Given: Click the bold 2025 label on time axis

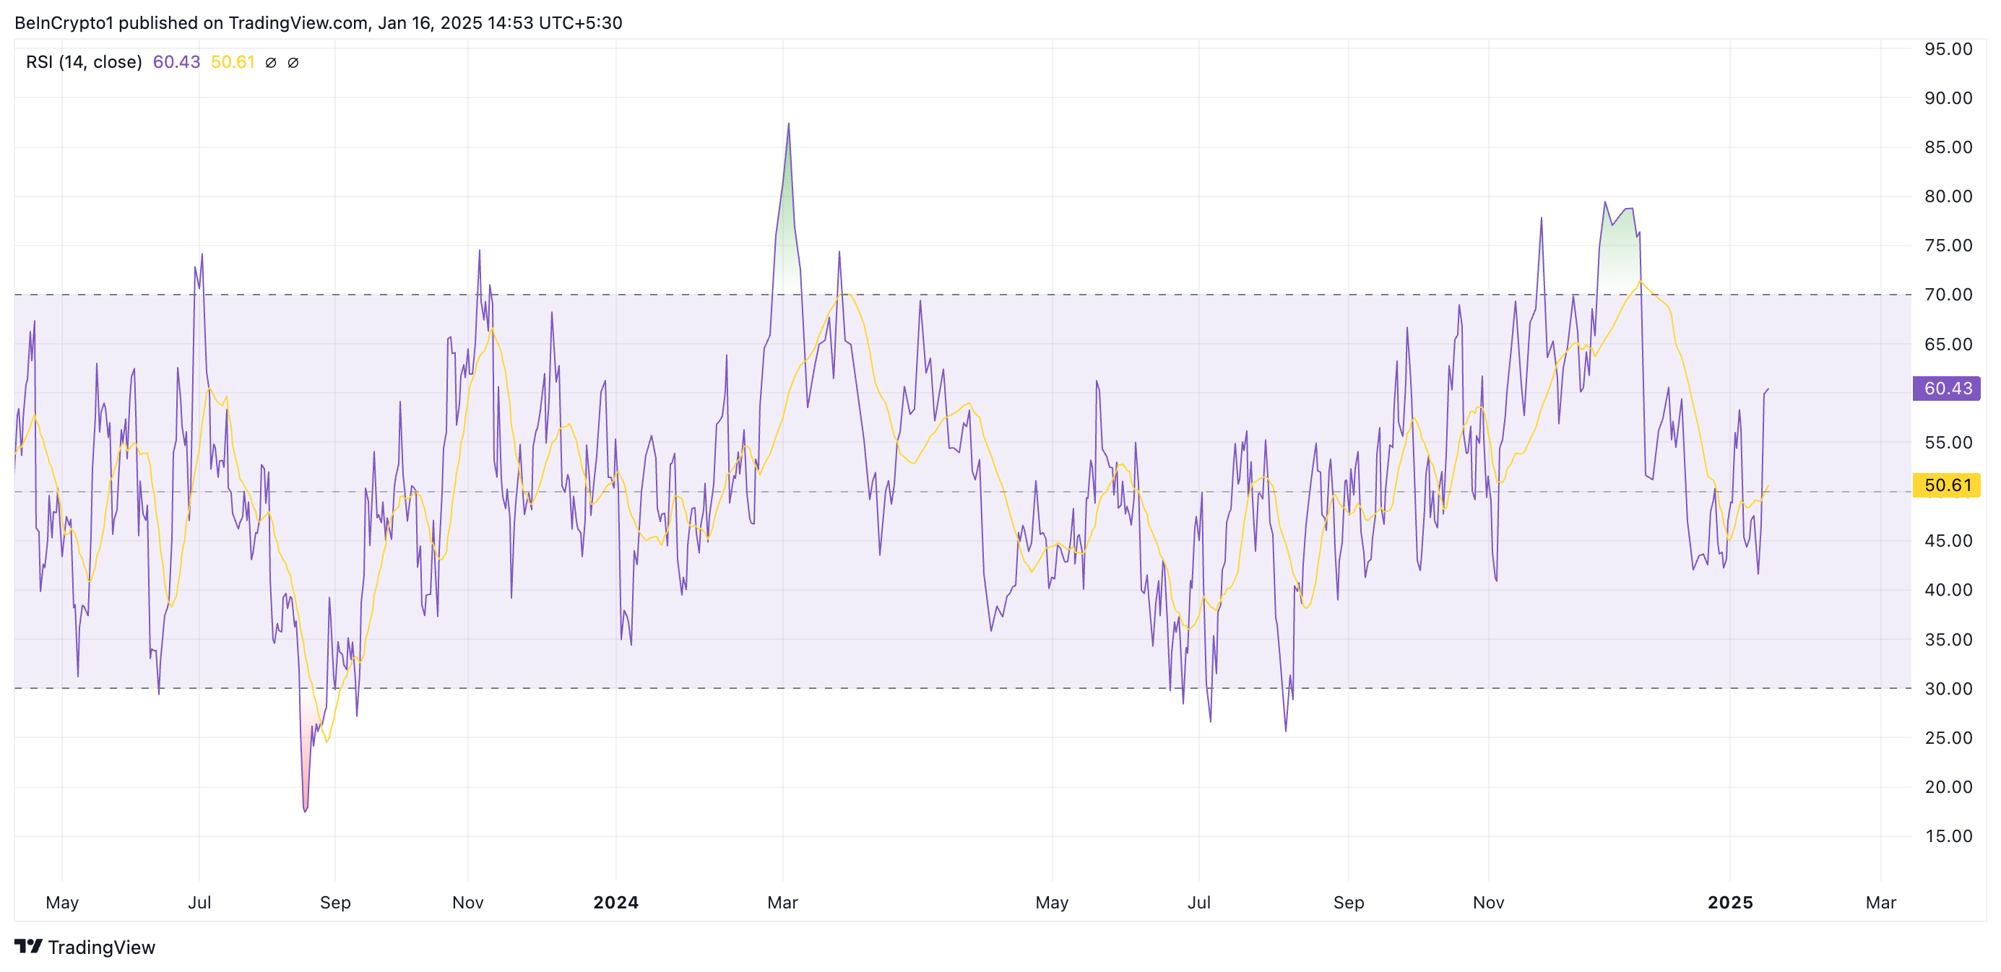Looking at the screenshot, I should coord(1730,902).
